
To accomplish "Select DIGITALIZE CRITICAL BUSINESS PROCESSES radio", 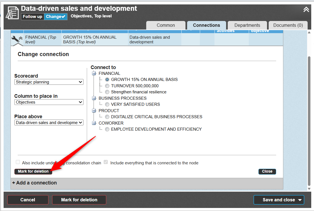I will [107, 117].
